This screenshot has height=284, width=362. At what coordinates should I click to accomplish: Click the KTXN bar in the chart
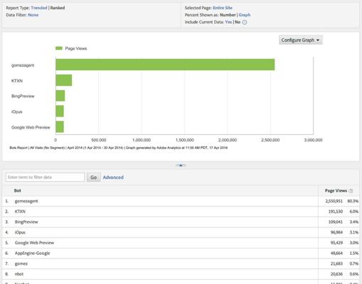64,80
